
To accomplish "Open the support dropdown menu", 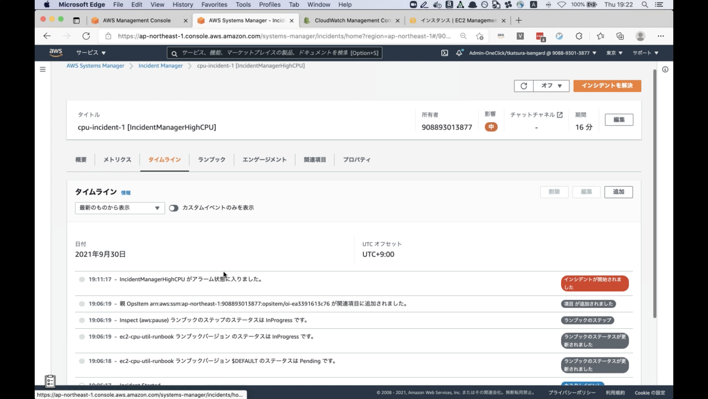I will click(646, 53).
